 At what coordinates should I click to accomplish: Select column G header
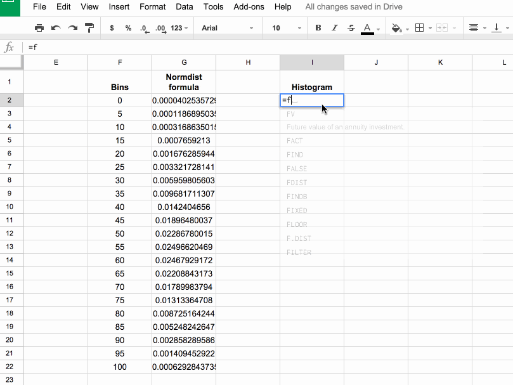184,62
